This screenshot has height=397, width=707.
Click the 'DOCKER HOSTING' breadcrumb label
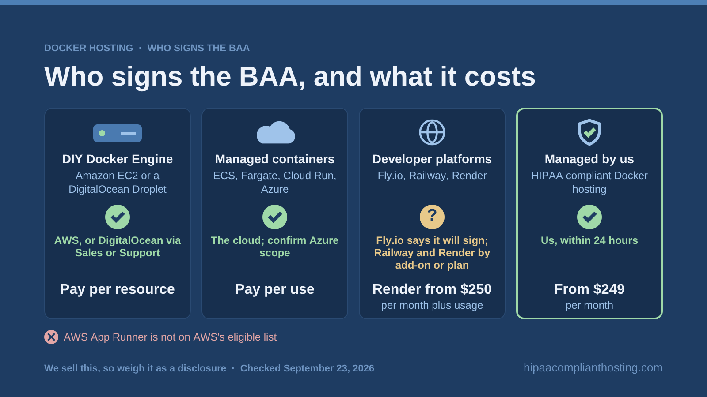[88, 48]
